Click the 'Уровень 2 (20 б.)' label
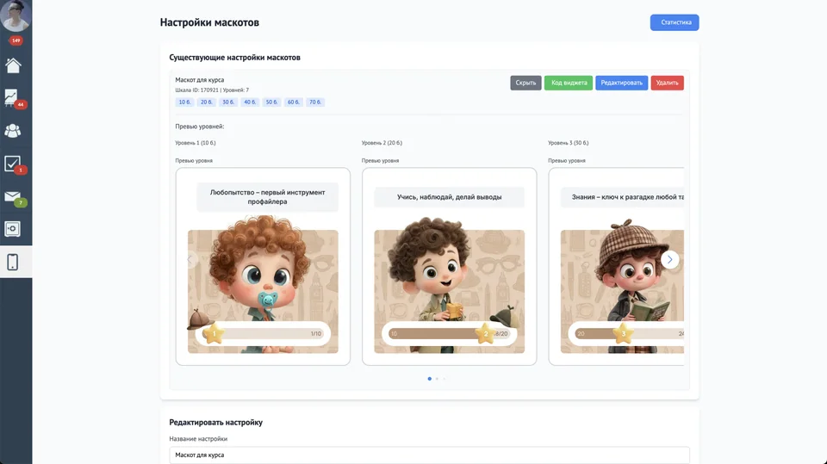Viewport: 827px width, 464px height. pyautogui.click(x=382, y=143)
